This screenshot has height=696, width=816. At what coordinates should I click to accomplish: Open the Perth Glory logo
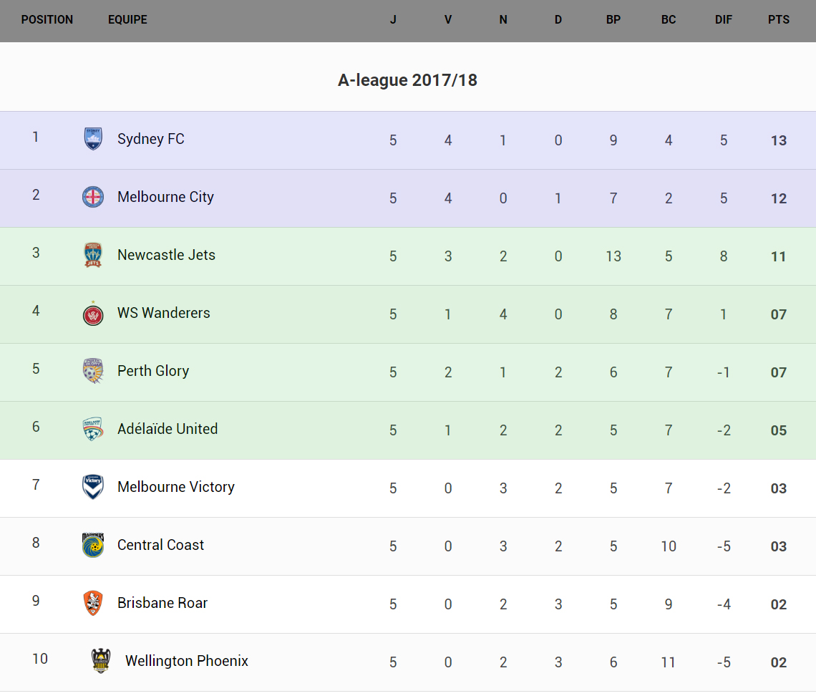[x=93, y=371]
